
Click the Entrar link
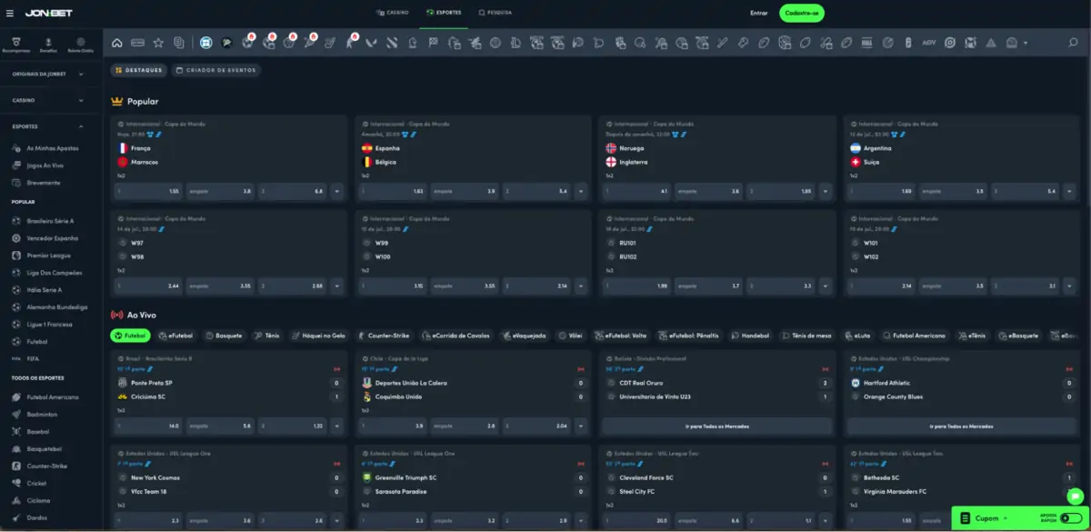point(758,14)
